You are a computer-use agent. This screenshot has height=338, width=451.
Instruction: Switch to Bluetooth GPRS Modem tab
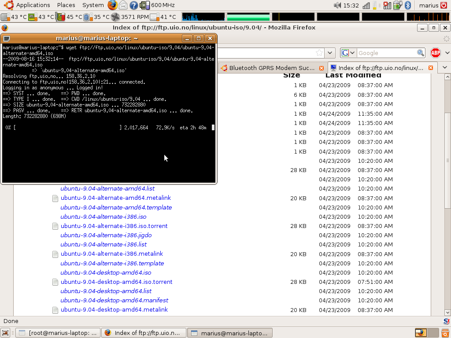click(x=272, y=68)
